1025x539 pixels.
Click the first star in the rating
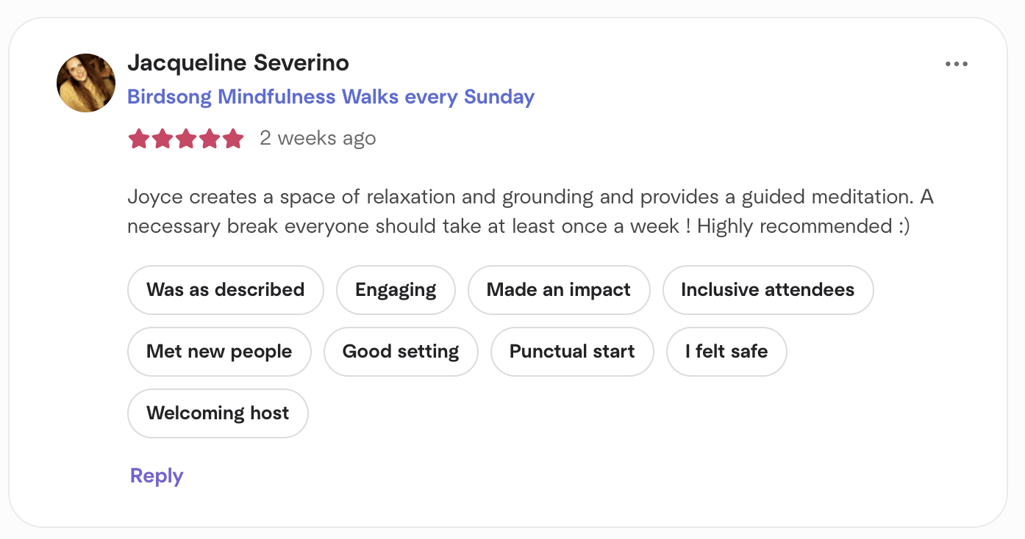(139, 138)
